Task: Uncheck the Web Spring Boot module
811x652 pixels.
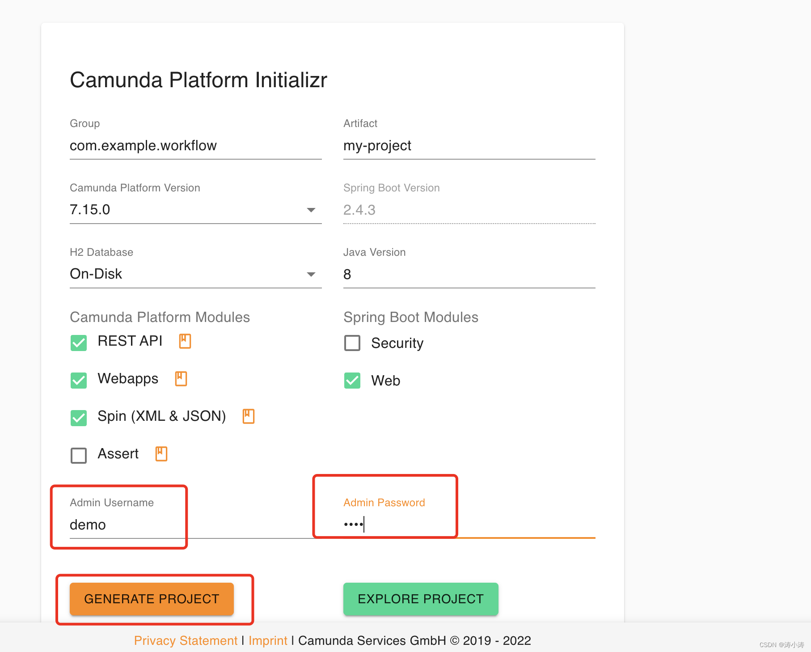Action: tap(352, 381)
